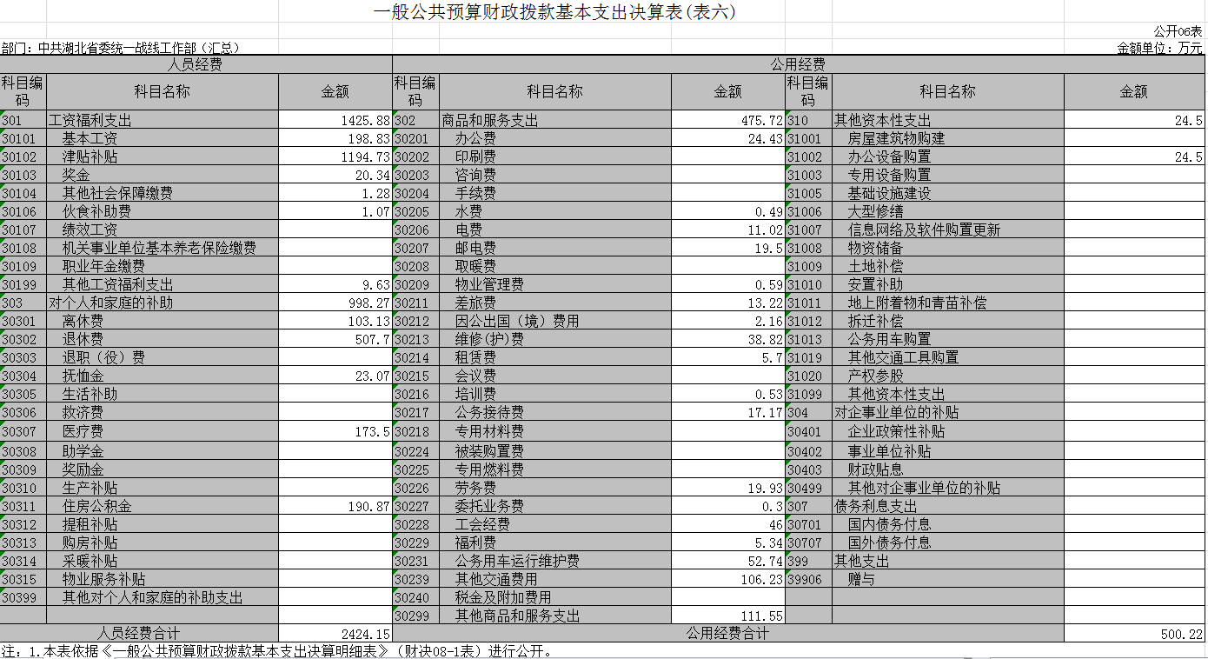Screen dimensions: 1208x659
Task: Click the 公开06表 label
Action: click(x=1178, y=31)
